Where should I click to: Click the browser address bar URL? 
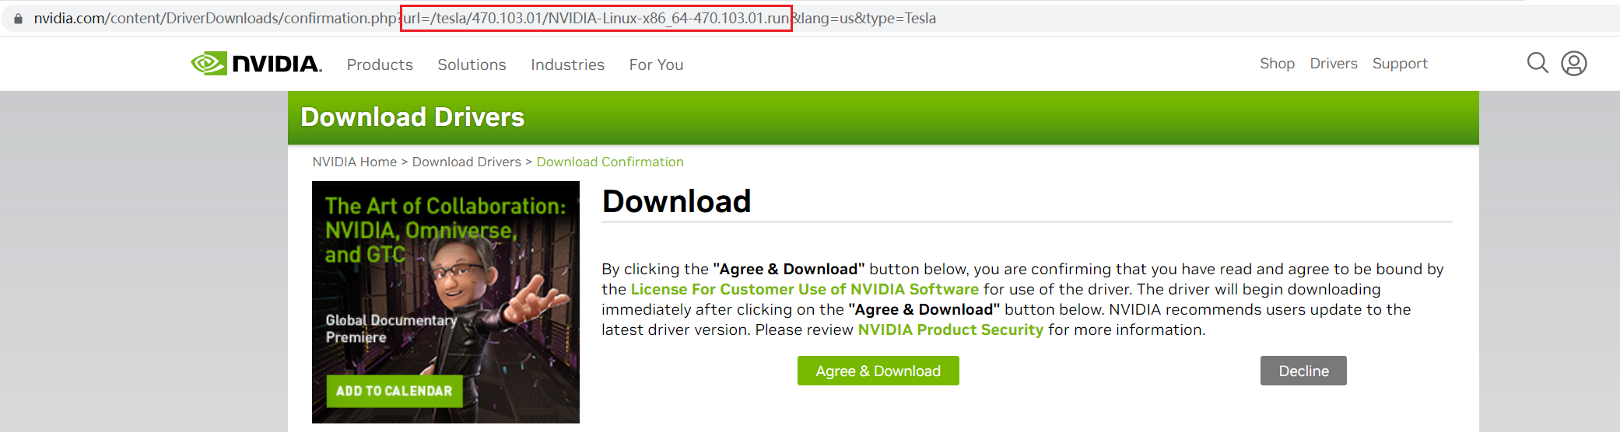(x=485, y=18)
